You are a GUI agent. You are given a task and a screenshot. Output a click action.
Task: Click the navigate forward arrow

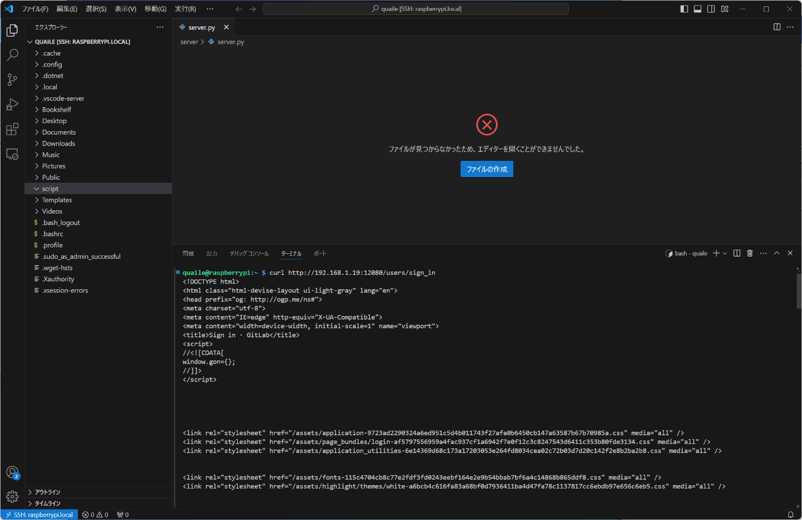point(253,9)
